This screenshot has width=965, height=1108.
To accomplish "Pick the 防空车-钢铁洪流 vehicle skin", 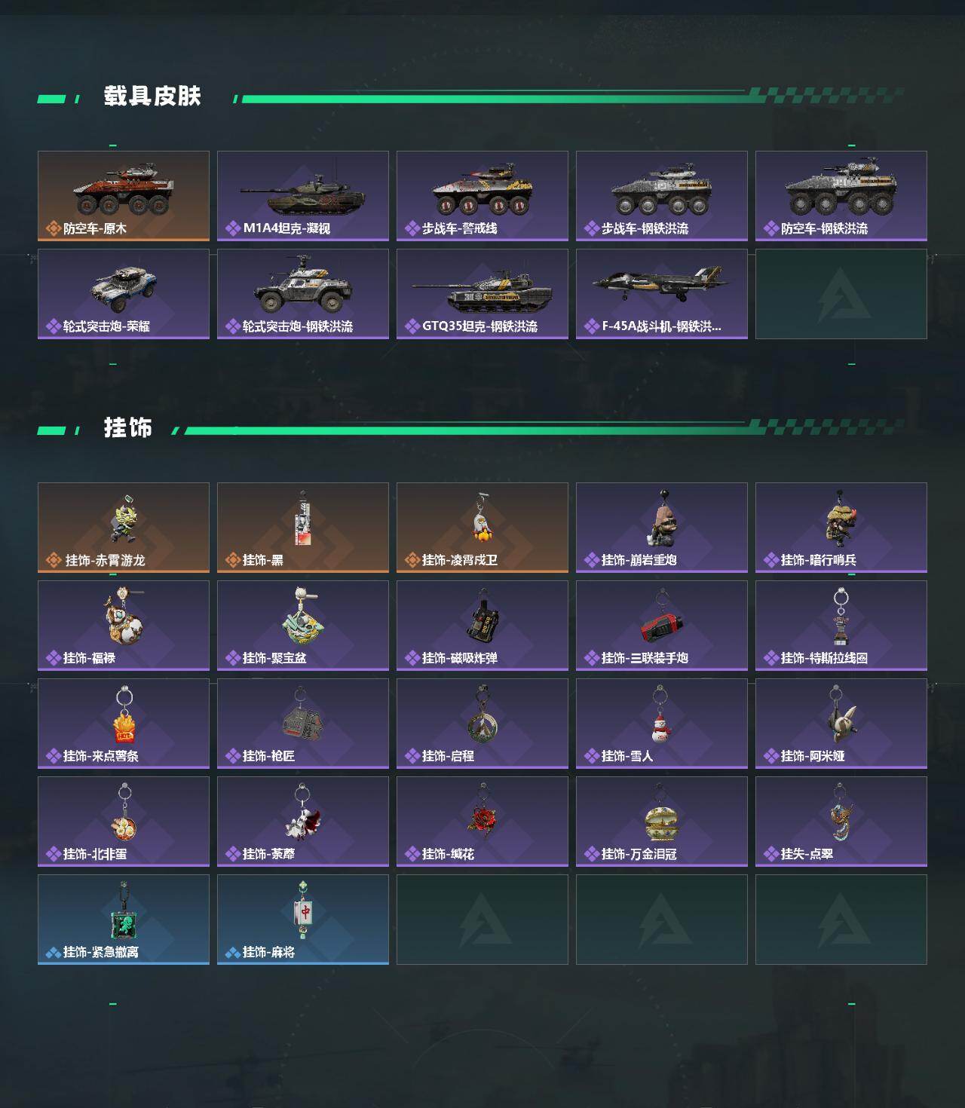I will (x=841, y=196).
